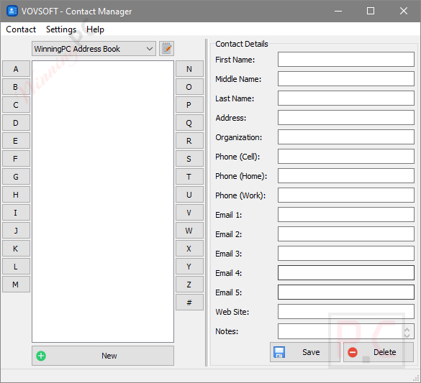The image size is (421, 383).
Task: Focus the Organization field
Action: point(346,137)
